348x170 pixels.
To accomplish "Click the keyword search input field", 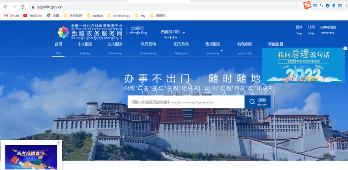I will pyautogui.click(x=186, y=102).
